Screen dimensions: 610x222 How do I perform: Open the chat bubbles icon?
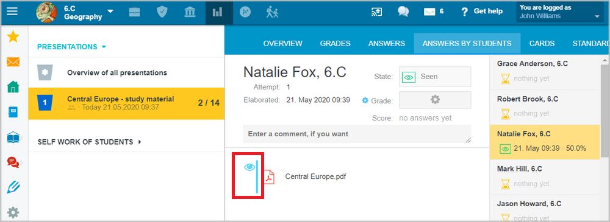403,12
